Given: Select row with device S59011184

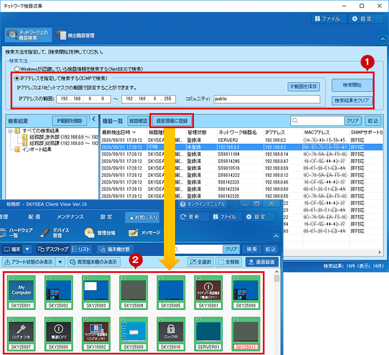Looking at the screenshot, I should tap(242, 154).
